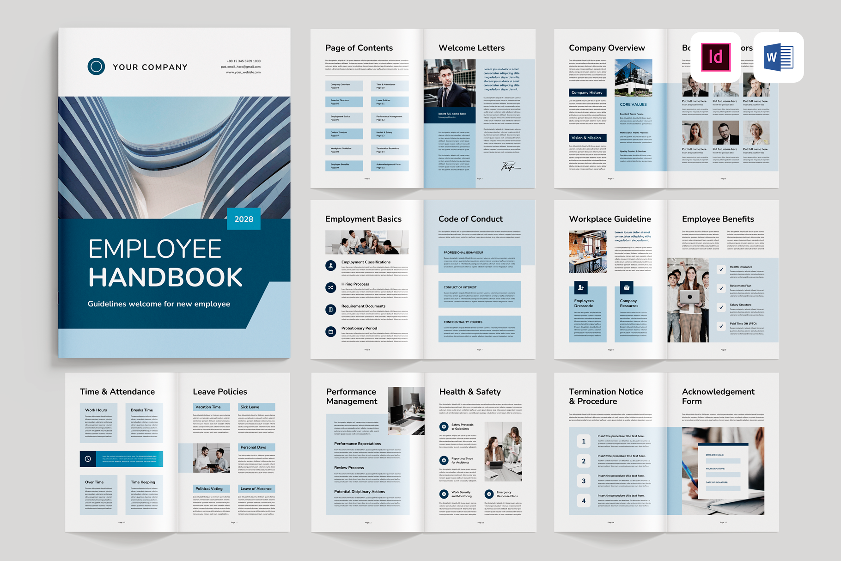
Task: Click the Vision & Mission label
Action: pos(586,138)
